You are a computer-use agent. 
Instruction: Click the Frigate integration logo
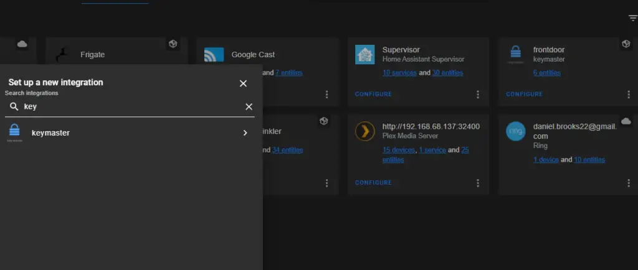click(x=62, y=55)
